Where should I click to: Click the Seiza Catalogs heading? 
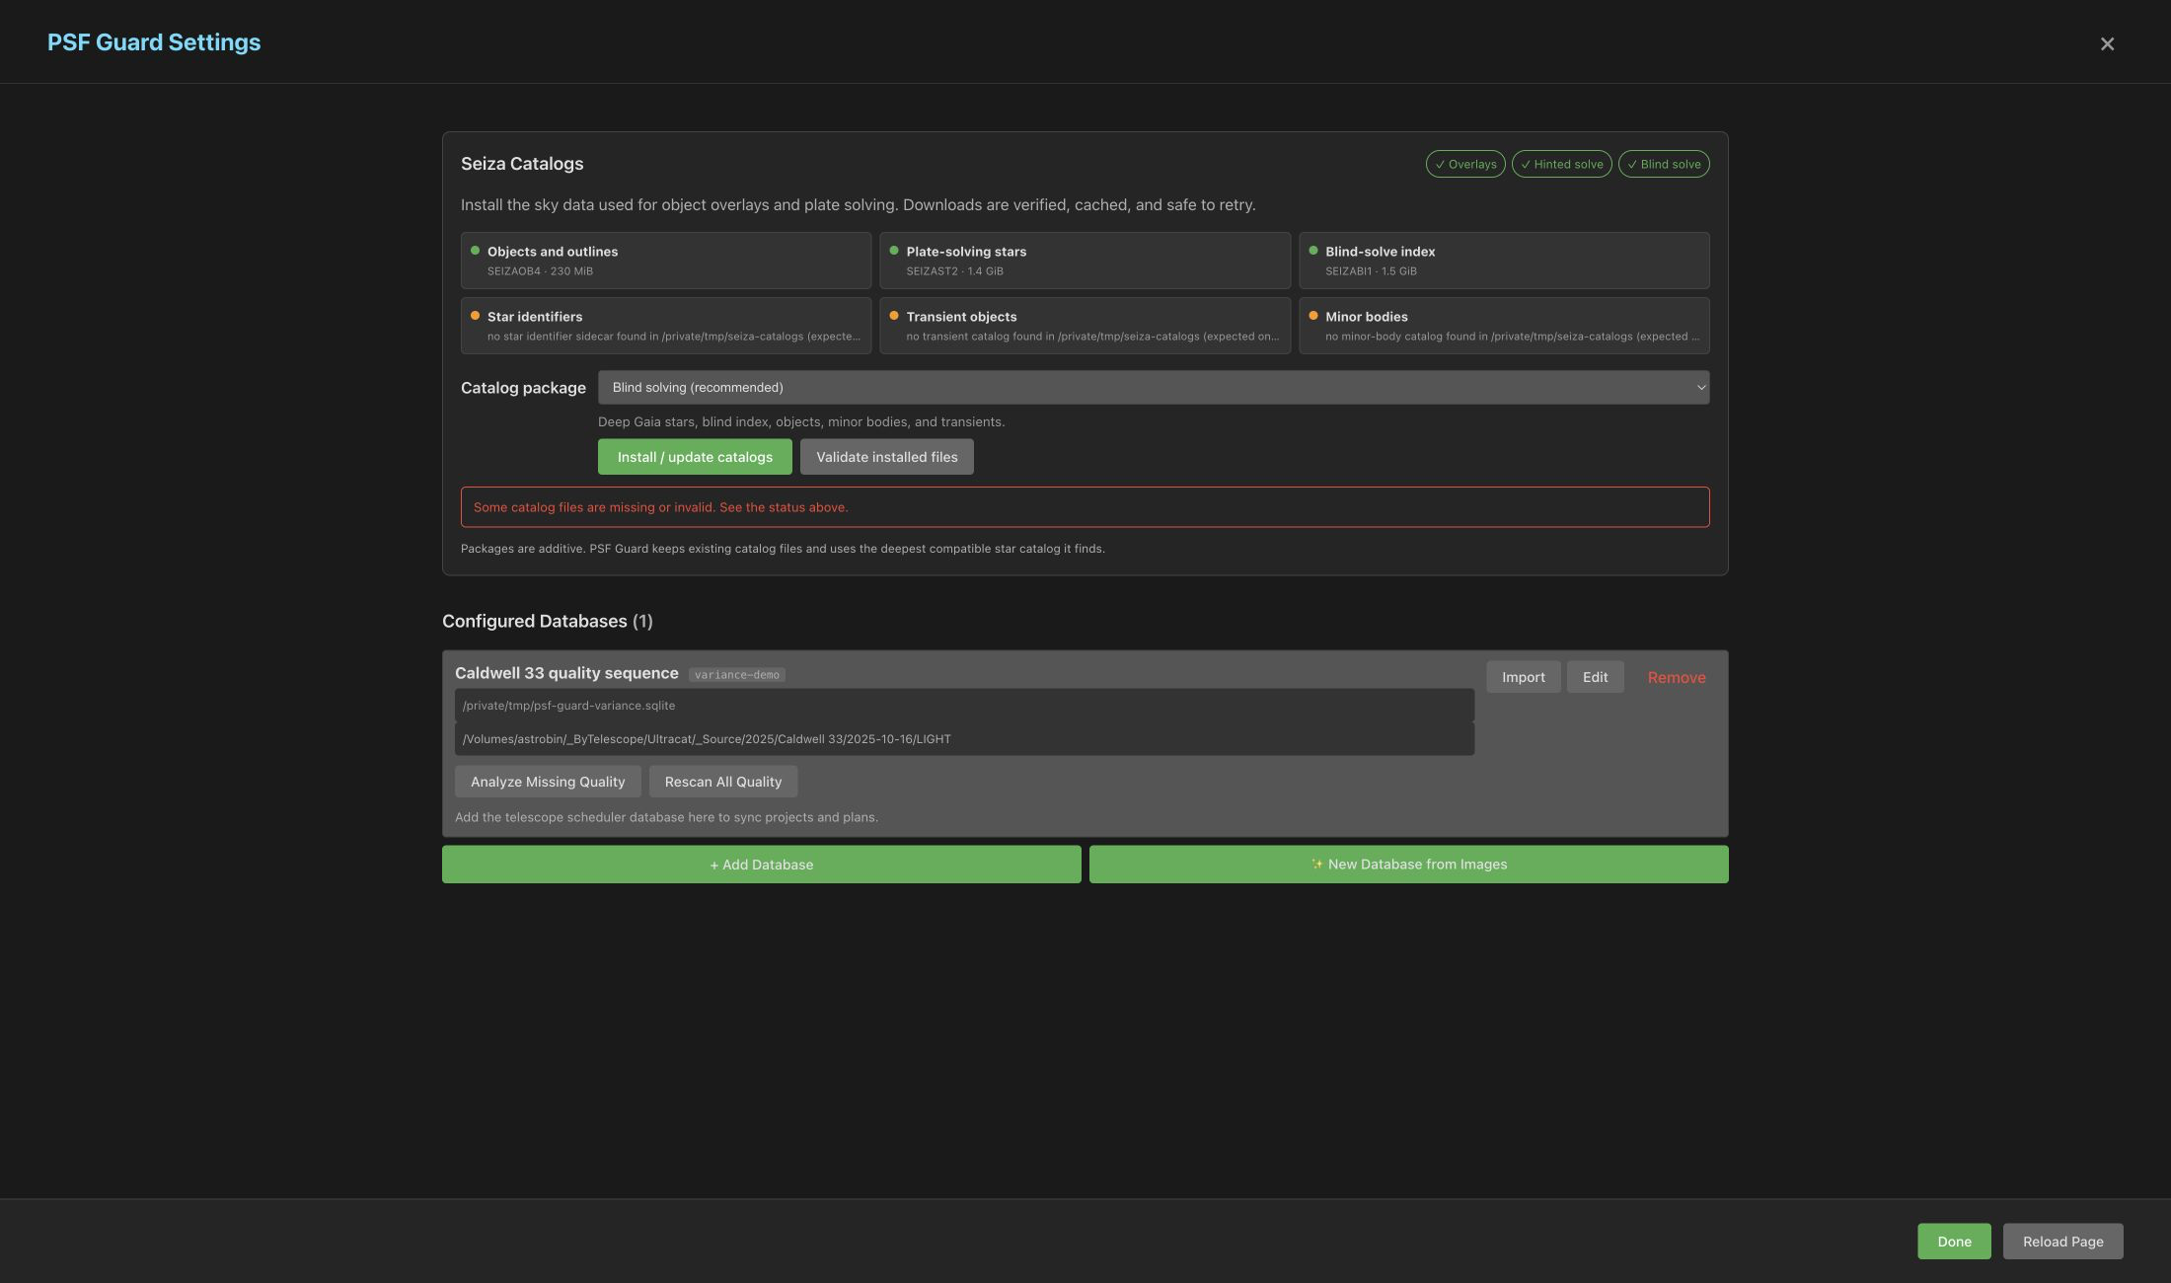[x=522, y=164]
